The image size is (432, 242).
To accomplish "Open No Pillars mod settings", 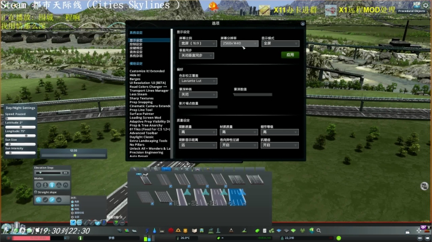I will pyautogui.click(x=137, y=144).
